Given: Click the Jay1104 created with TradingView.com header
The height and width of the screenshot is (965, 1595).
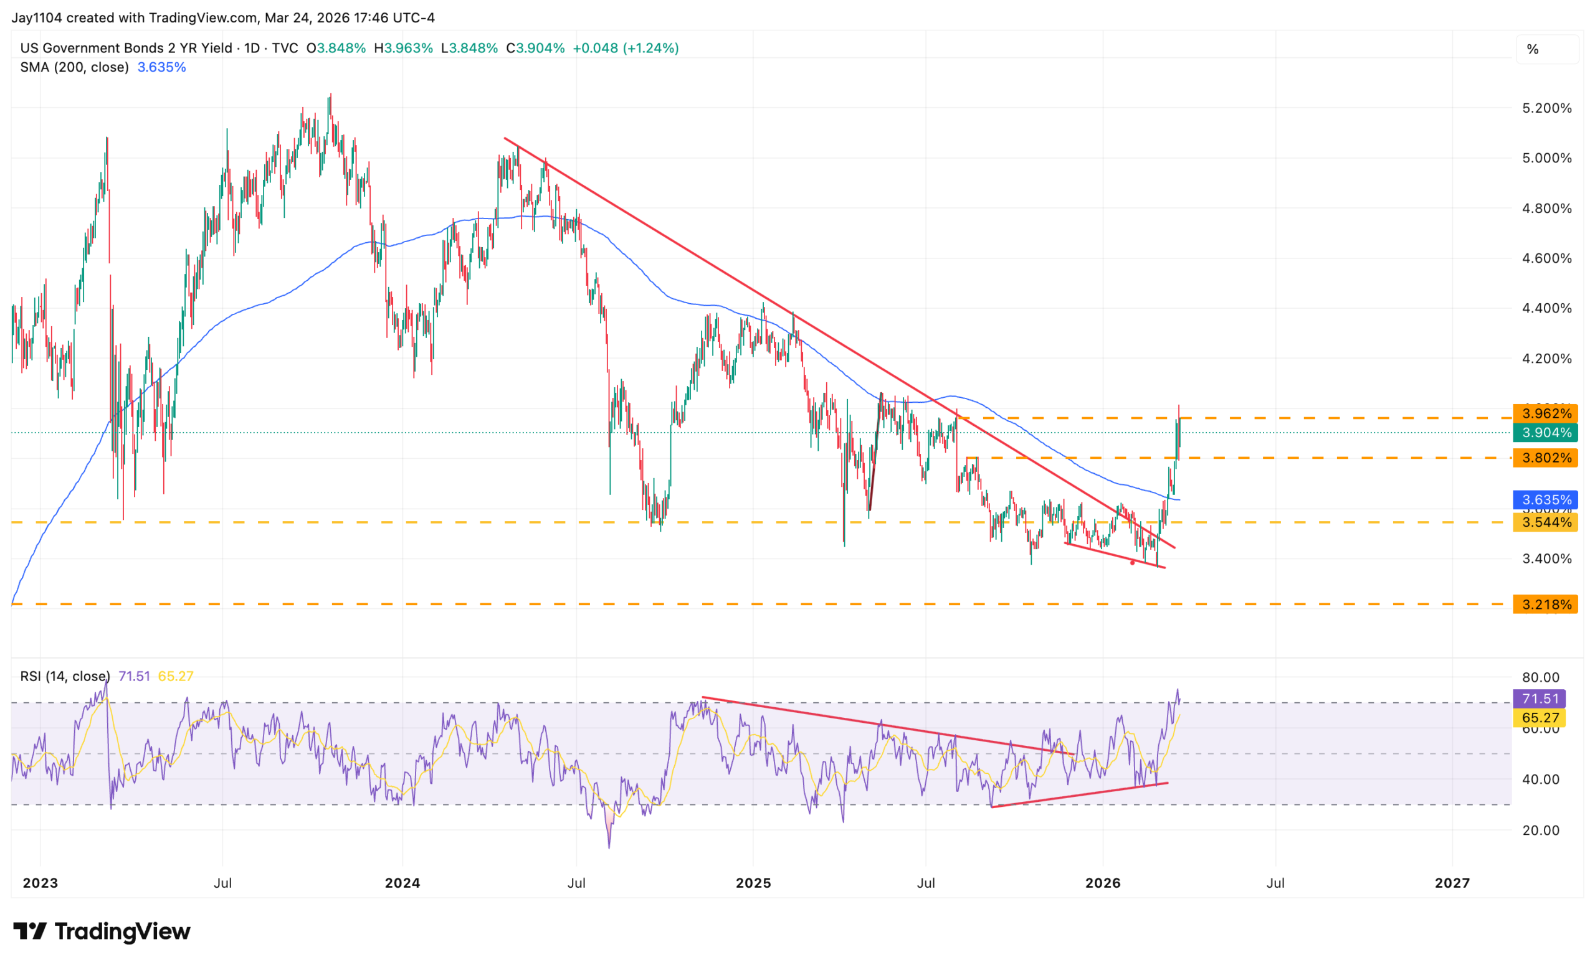Looking at the screenshot, I should (222, 17).
